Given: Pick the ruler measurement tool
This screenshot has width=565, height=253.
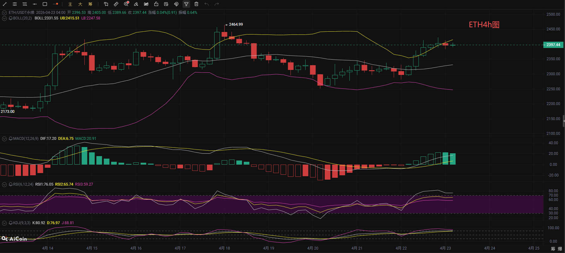Looking at the screenshot, I should tap(116, 4).
